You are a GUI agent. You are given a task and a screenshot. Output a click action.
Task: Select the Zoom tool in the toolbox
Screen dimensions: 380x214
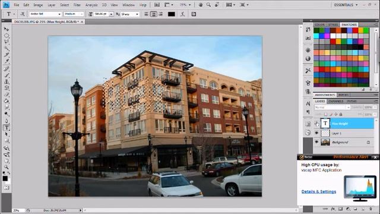(x=7, y=167)
